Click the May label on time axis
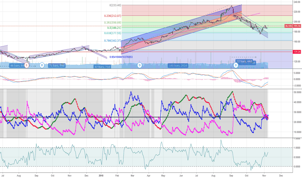Image resolution: width=302 pixels, height=178 pixels. point(163,175)
